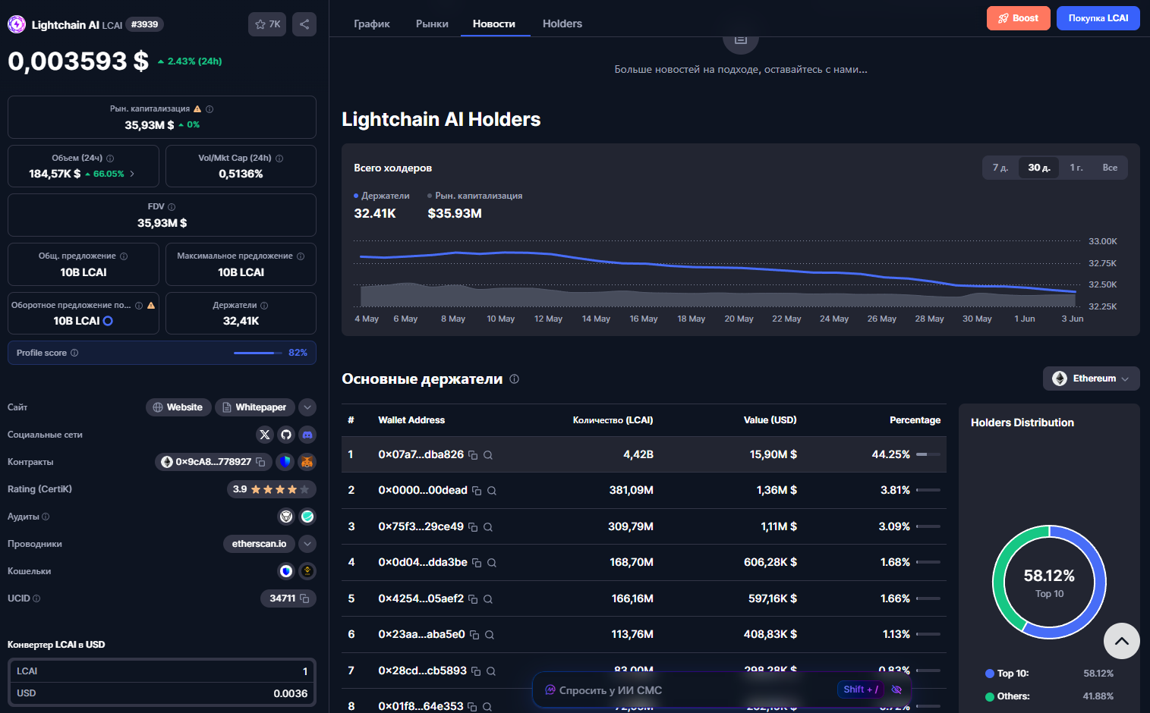Toggle Держатели series in chart legend

click(x=382, y=196)
